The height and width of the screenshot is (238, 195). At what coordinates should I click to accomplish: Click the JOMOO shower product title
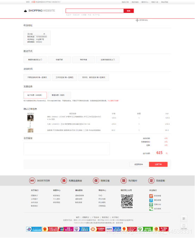tap(69, 124)
